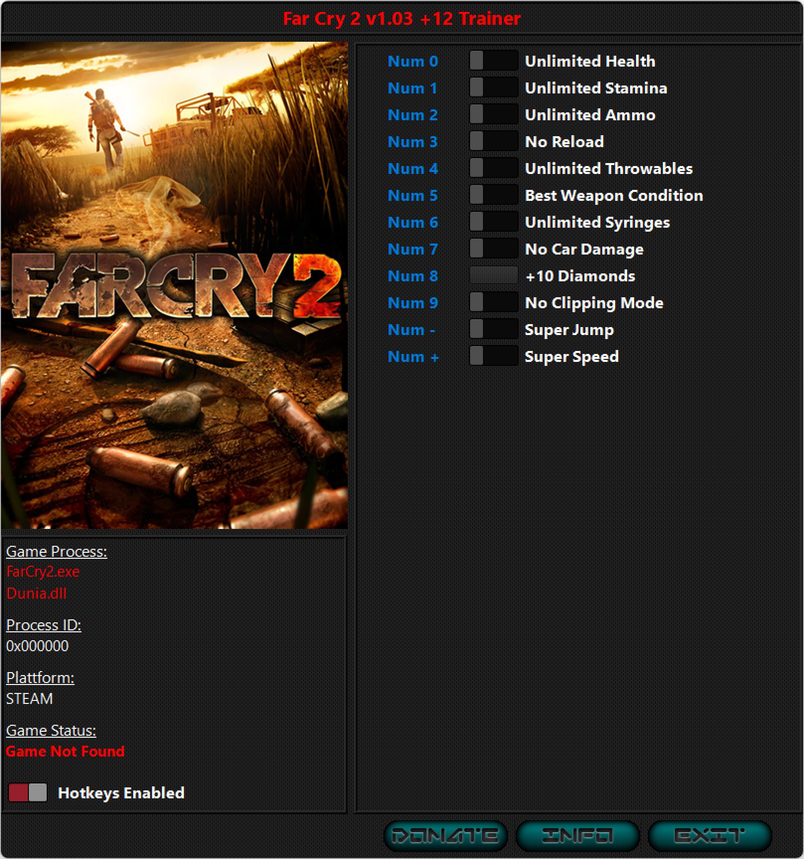804x859 pixels.
Task: Click the Num 1 hotkey label
Action: (412, 88)
